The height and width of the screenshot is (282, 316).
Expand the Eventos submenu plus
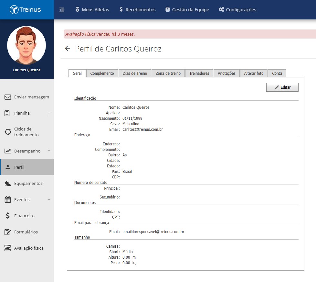[x=49, y=199]
